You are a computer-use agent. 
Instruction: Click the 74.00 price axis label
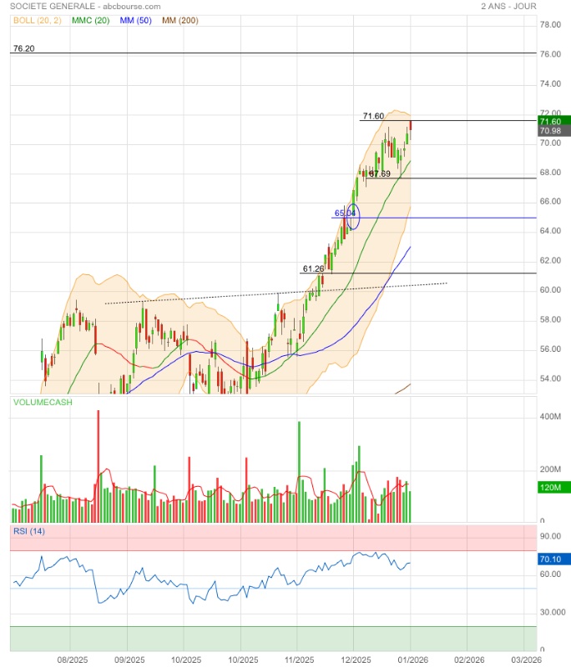click(x=550, y=84)
